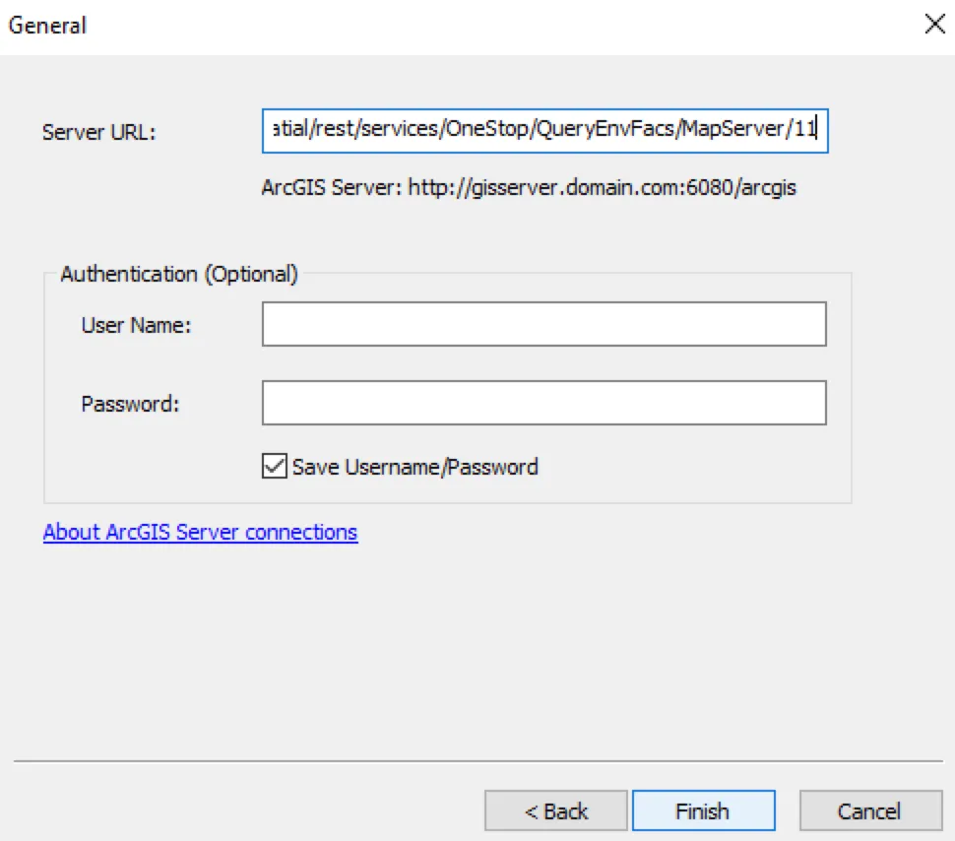Click the Save Username/Password label text
Image resolution: width=955 pixels, height=841 pixels.
pyautogui.click(x=414, y=466)
